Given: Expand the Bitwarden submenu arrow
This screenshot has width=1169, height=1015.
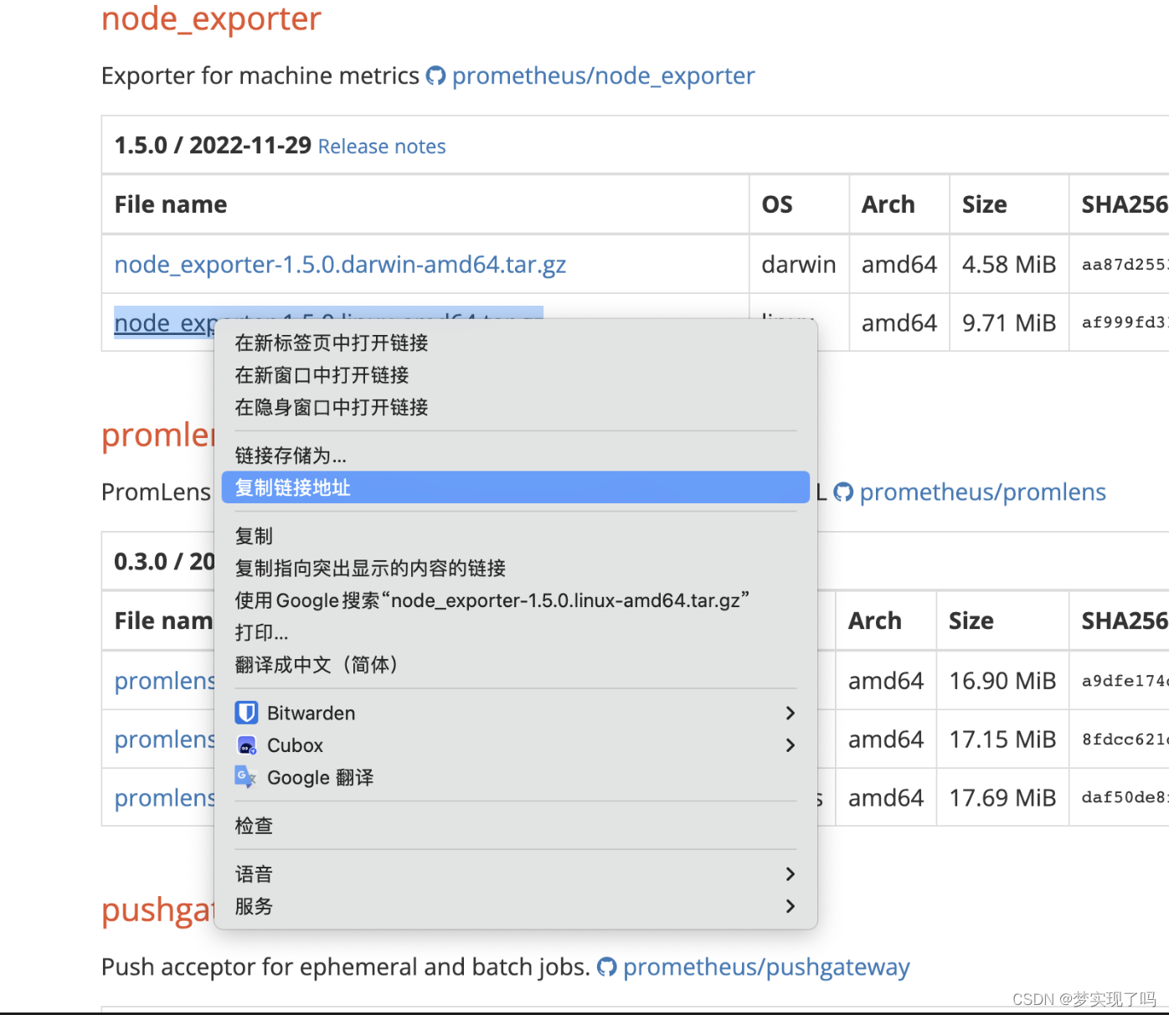Looking at the screenshot, I should pos(790,713).
